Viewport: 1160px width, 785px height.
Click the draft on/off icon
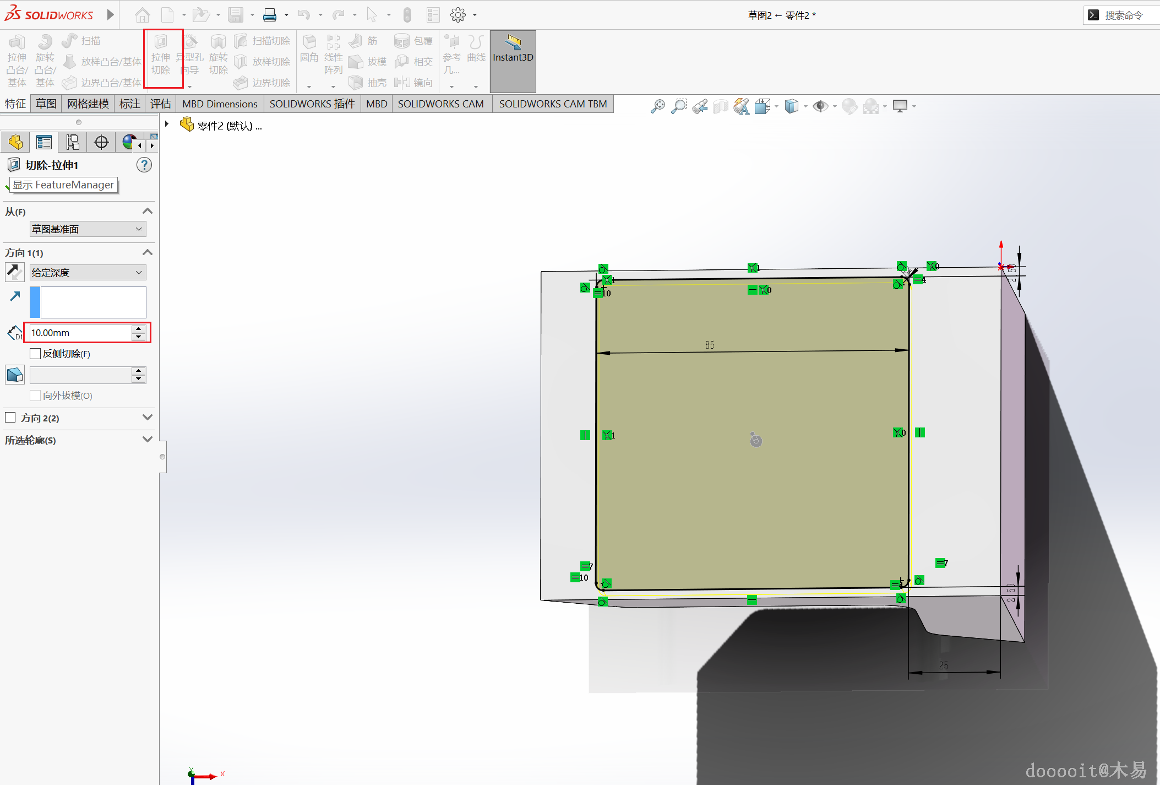click(15, 375)
